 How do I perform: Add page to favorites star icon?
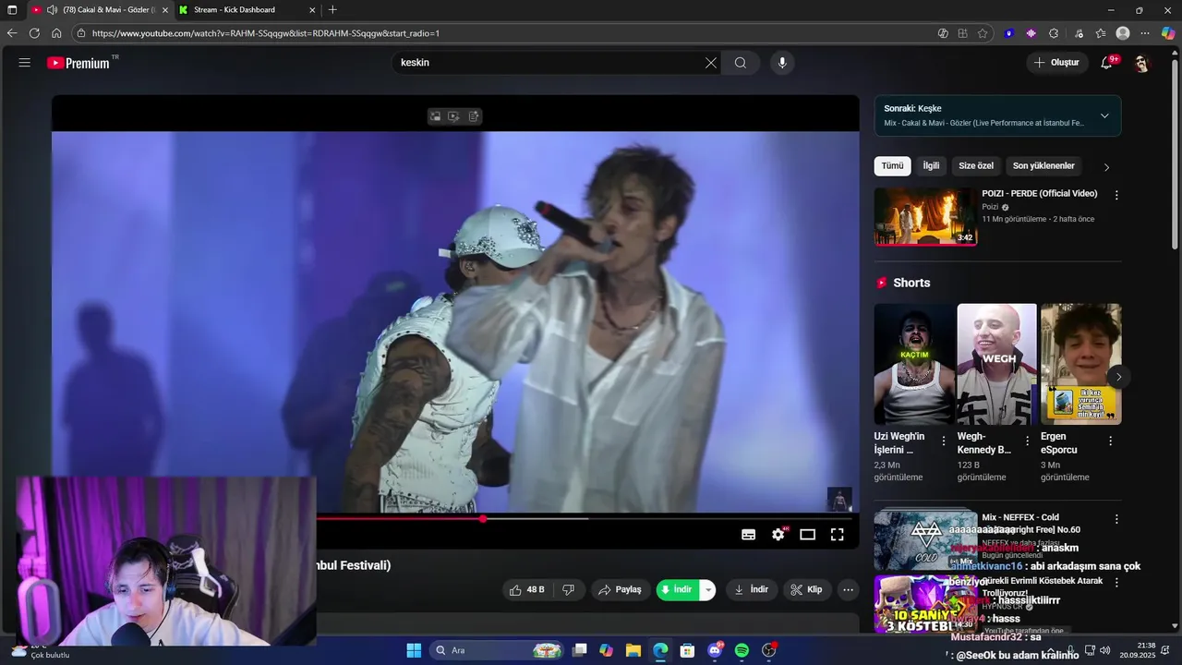click(983, 33)
